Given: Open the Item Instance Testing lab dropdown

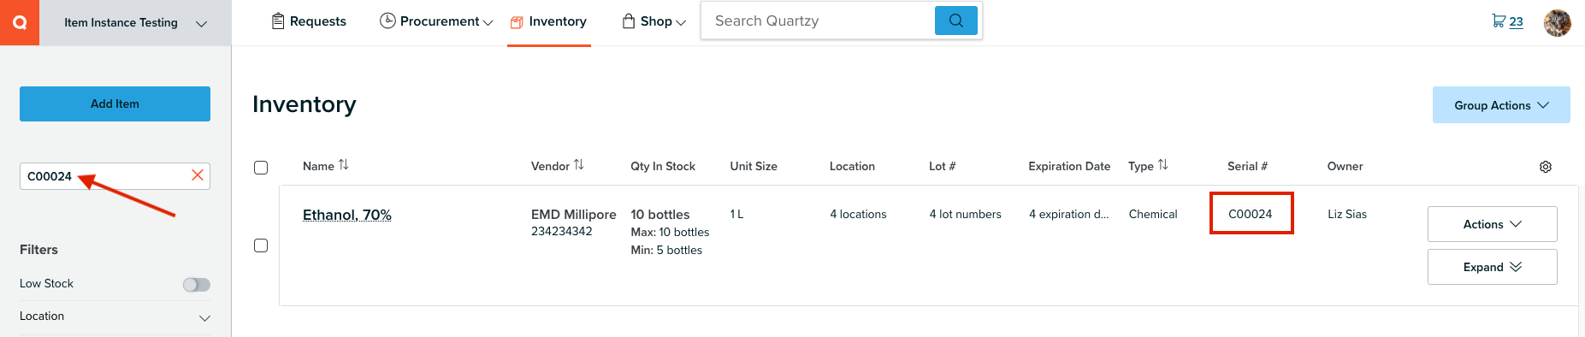Looking at the screenshot, I should 135,23.
